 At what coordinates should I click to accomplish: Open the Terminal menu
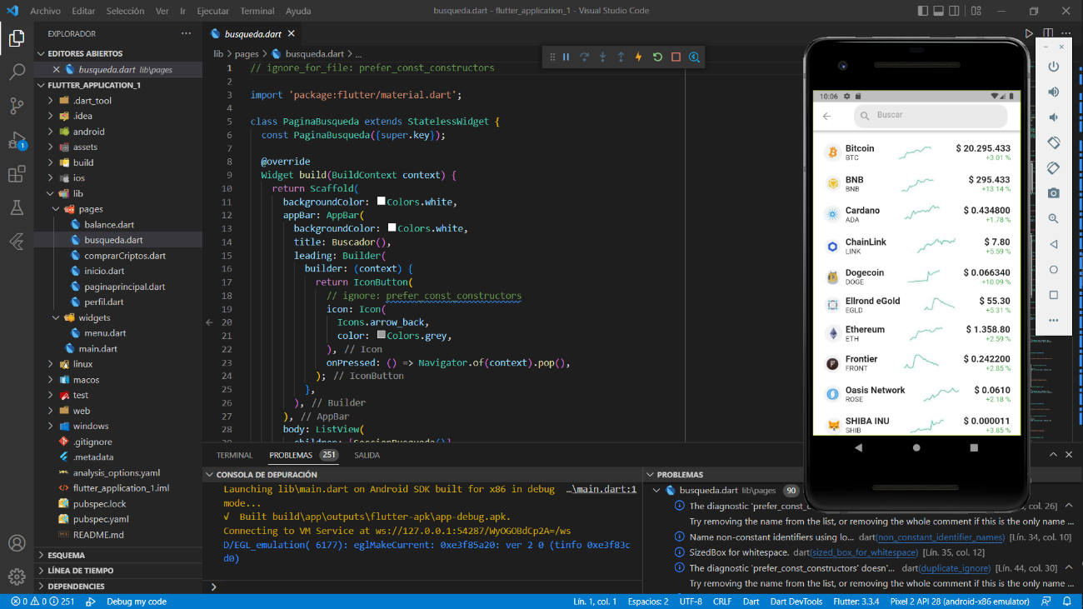point(257,11)
